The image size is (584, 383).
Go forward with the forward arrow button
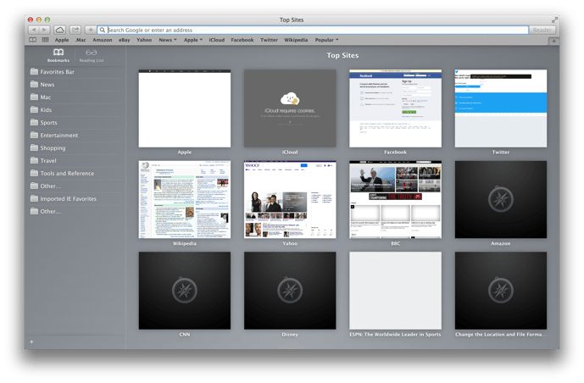pos(44,30)
